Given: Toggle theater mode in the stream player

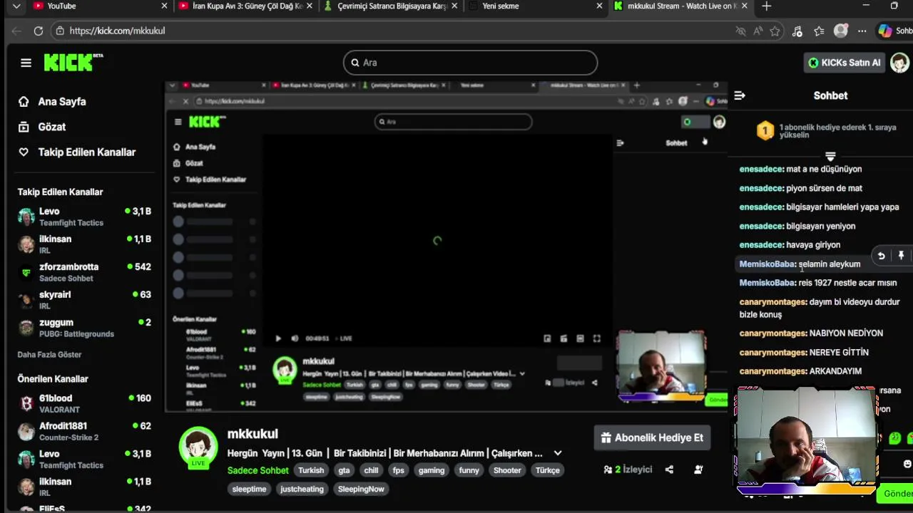Looking at the screenshot, I should (580, 339).
